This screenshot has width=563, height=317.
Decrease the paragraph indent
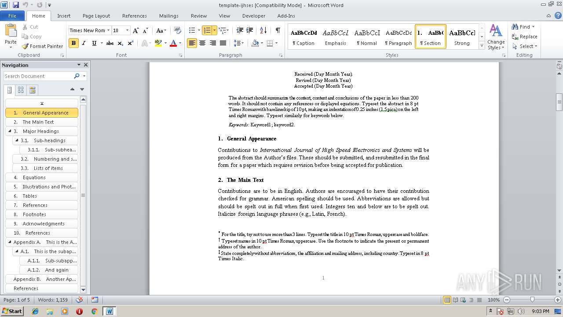[x=240, y=30]
